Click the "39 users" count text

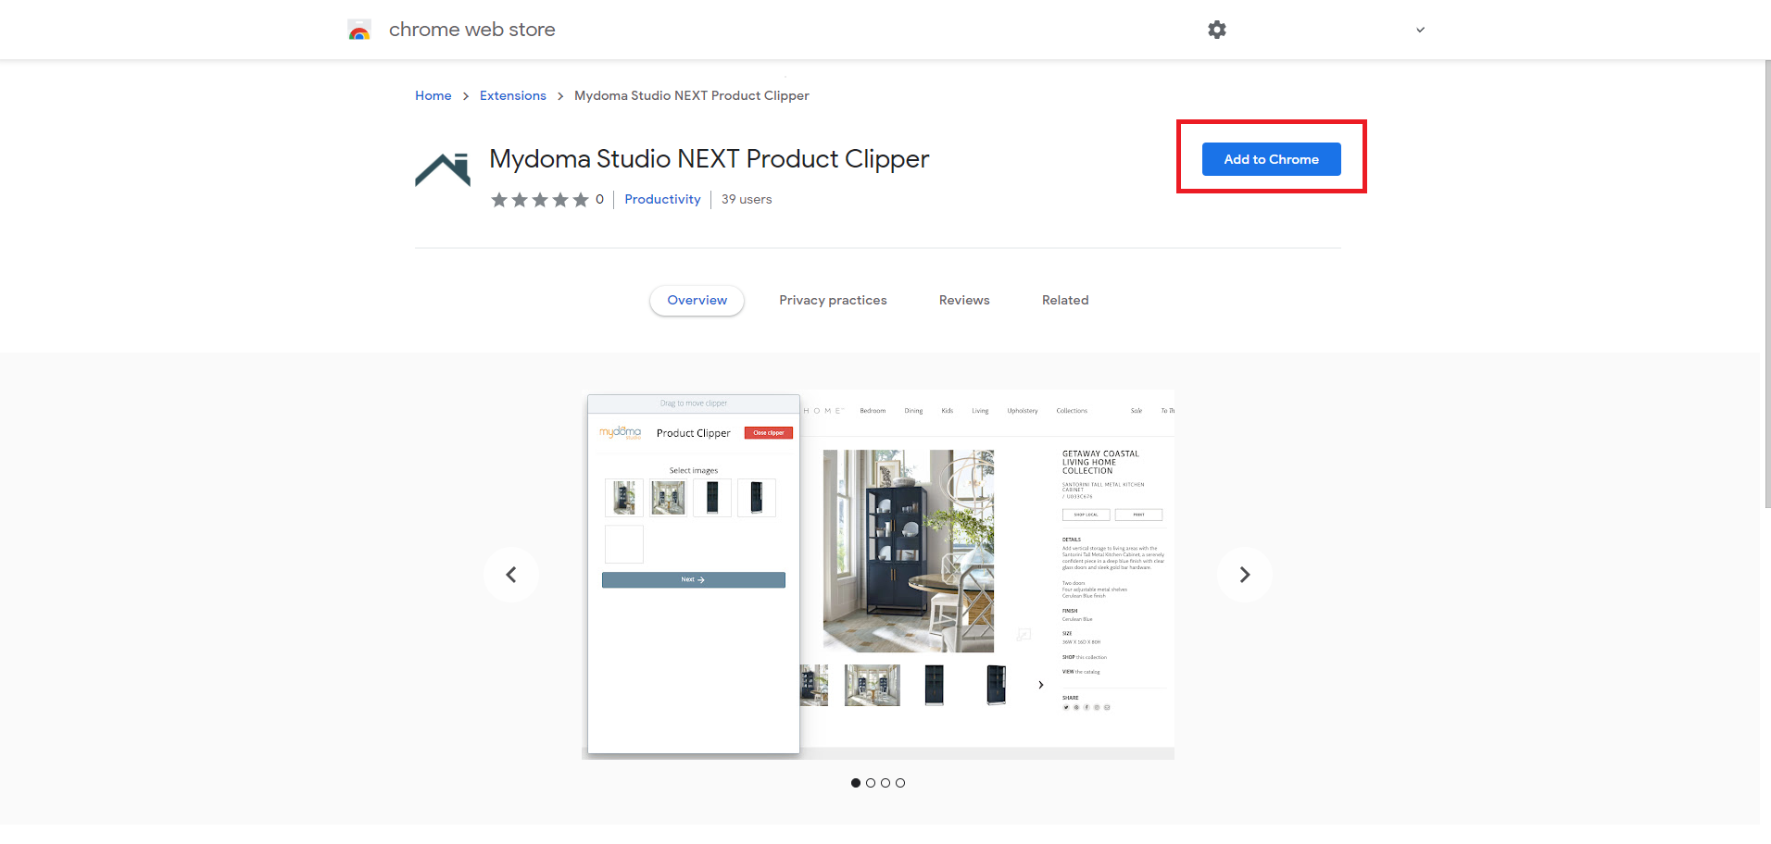pyautogui.click(x=747, y=199)
